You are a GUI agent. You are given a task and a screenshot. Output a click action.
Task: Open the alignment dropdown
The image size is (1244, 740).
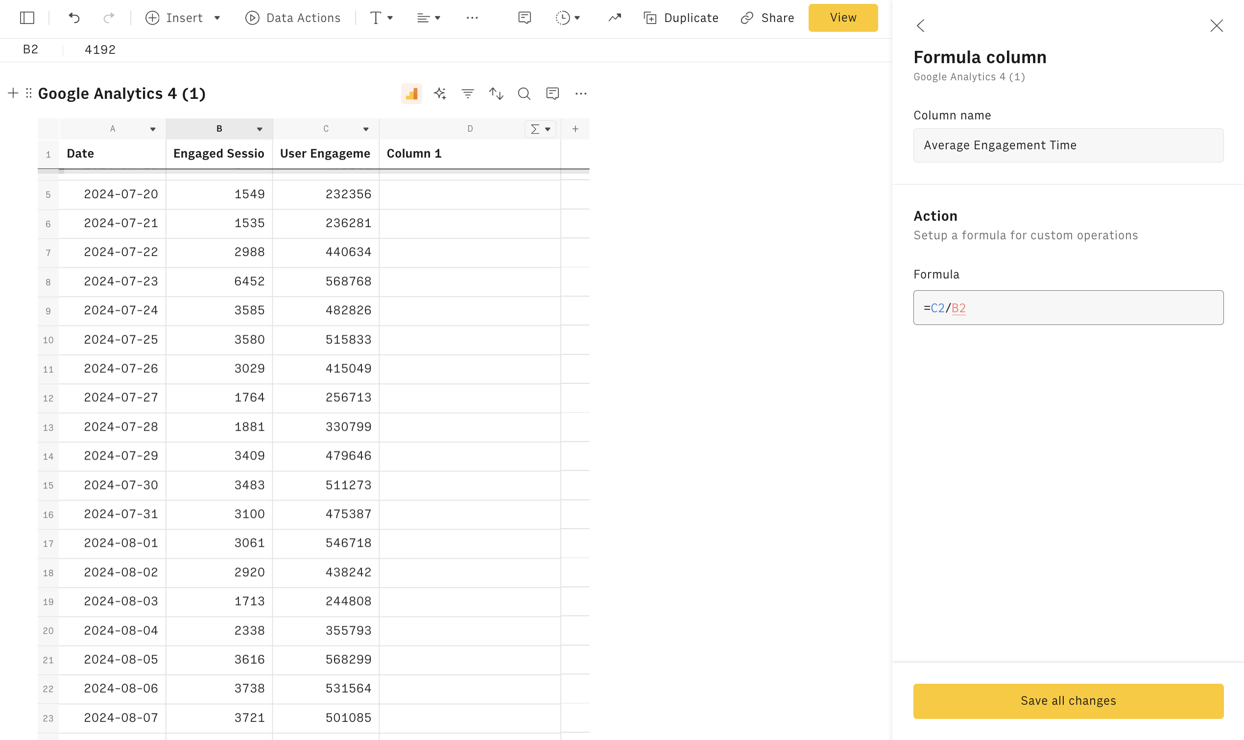point(428,18)
